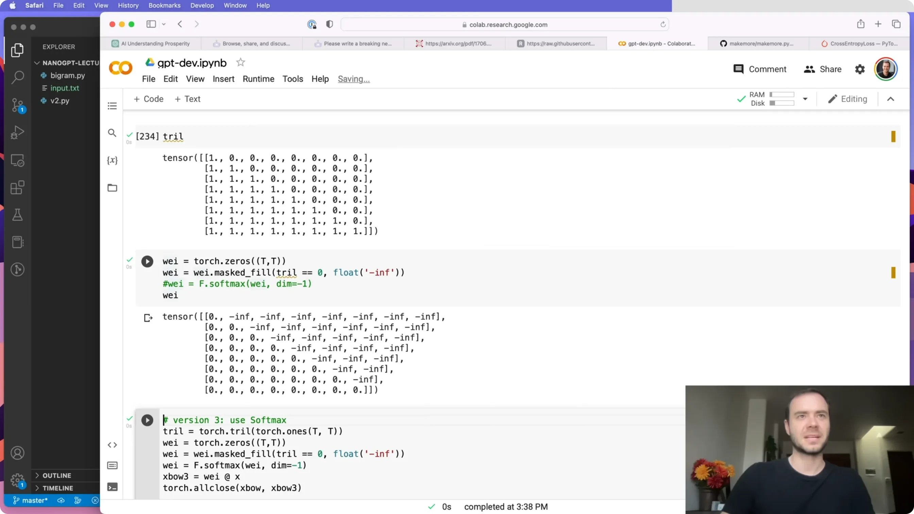This screenshot has height=514, width=914.
Task: Open VS Code Accounts icon
Action: [17, 453]
